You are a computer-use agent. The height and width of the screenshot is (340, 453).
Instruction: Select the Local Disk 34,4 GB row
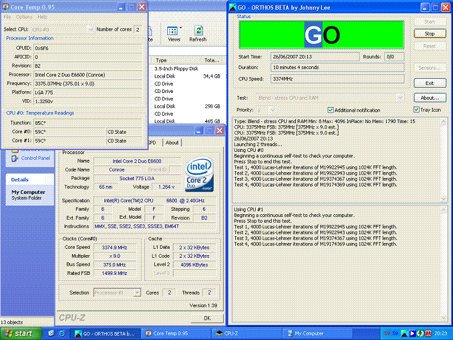point(187,76)
